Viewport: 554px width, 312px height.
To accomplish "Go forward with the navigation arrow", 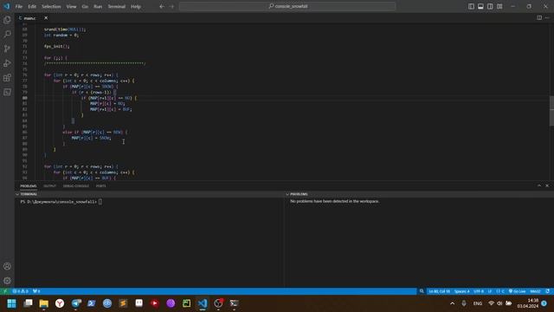I will click(171, 6).
